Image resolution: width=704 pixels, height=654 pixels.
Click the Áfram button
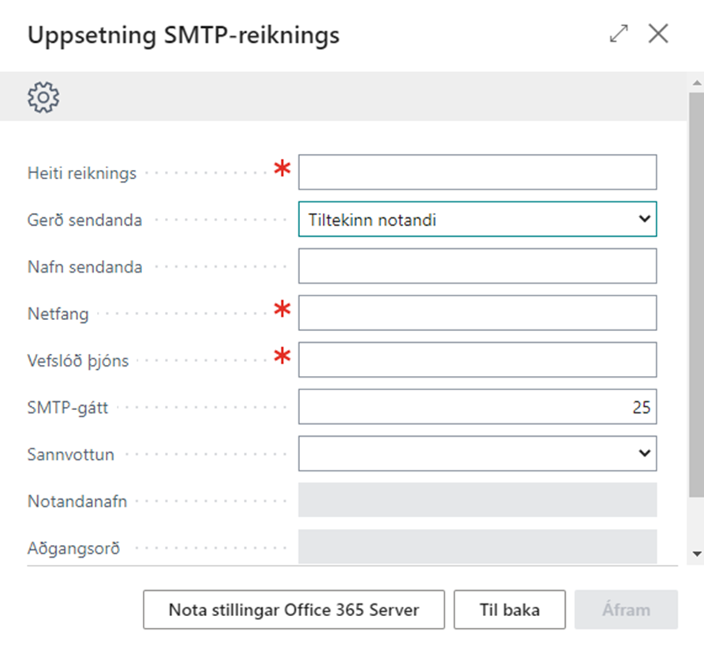coord(626,610)
